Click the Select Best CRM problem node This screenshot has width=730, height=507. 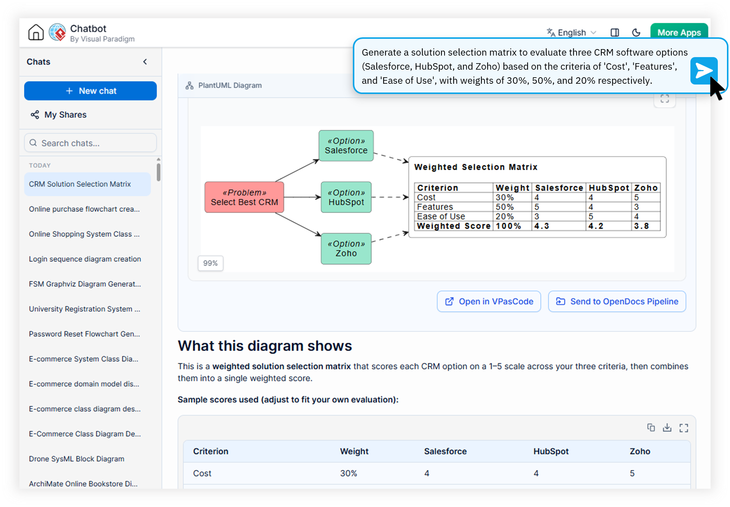(244, 197)
